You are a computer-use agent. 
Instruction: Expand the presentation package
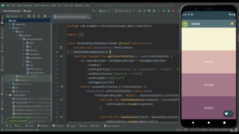[24, 58]
